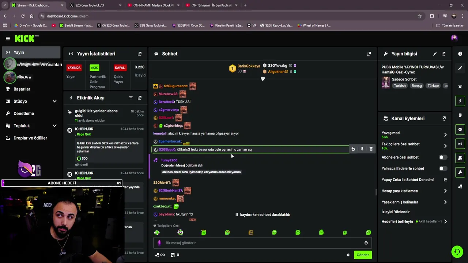The image size is (468, 263).
Task: Pop out the Etkinlik Akışı panel
Action: [139, 98]
